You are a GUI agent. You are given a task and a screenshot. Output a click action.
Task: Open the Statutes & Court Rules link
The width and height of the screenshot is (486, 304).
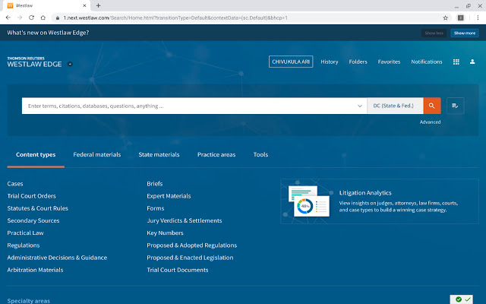tap(38, 208)
